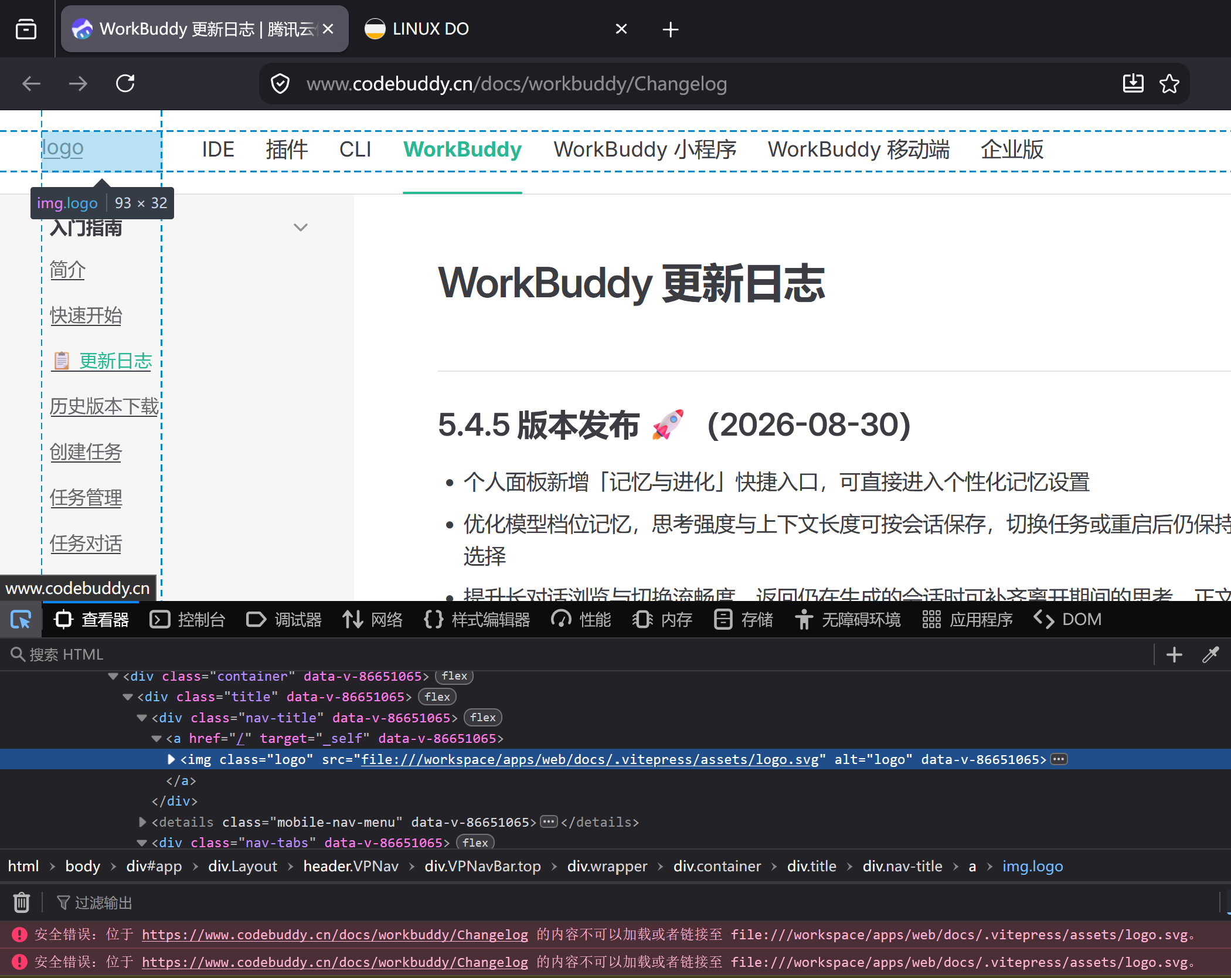Open the 创建任务 sidebar link
The width and height of the screenshot is (1231, 978).
[x=86, y=452]
